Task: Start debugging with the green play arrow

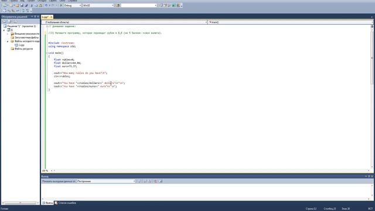Action: [x=61, y=5]
